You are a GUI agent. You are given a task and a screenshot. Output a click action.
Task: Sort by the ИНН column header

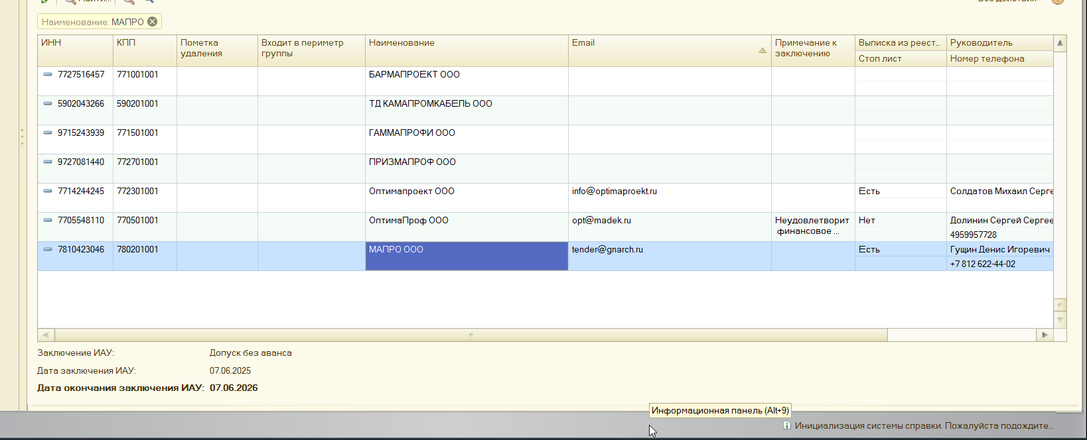click(75, 50)
